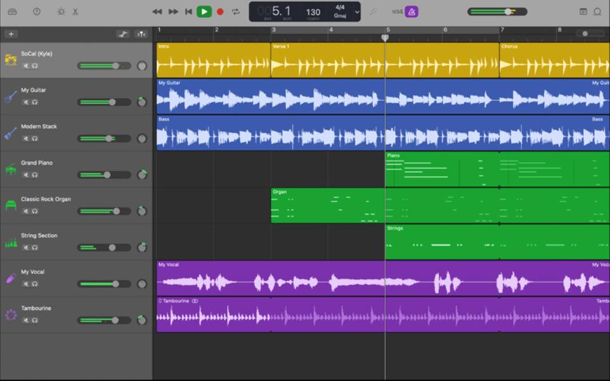Adjust the master volume slider
The image size is (610, 381).
point(507,11)
